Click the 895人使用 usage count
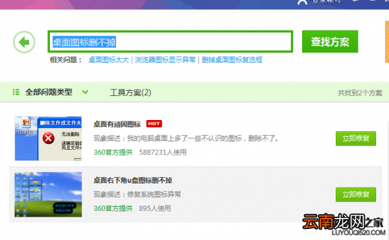This screenshot has width=389, height=240. tap(155, 208)
